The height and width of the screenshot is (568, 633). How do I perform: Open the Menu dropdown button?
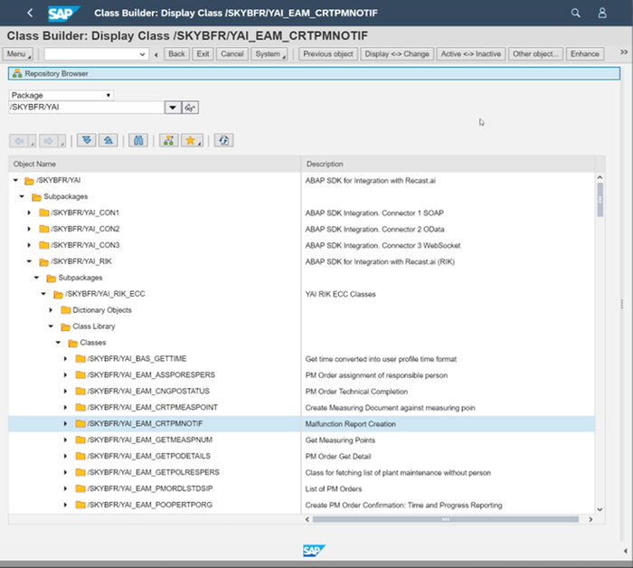click(18, 54)
